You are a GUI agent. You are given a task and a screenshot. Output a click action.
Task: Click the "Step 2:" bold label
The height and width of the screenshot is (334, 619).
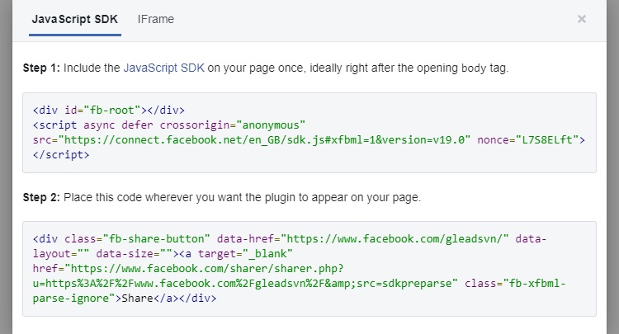click(x=40, y=196)
